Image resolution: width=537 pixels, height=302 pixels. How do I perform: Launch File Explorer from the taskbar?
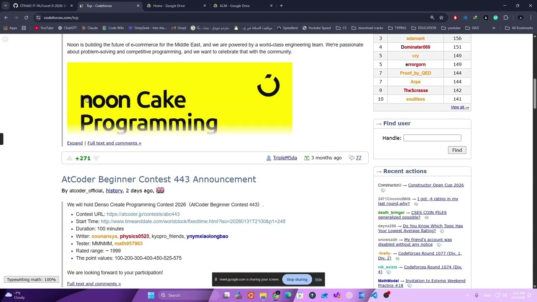263,295
